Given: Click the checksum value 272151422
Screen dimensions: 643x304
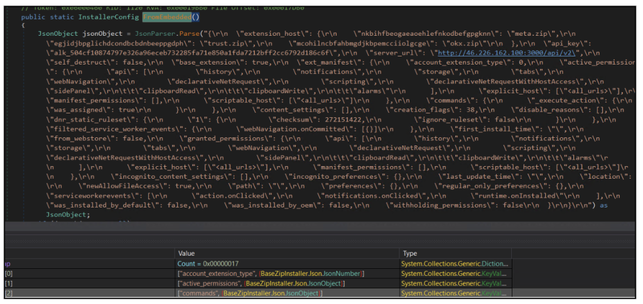Looking at the screenshot, I should 343,120.
